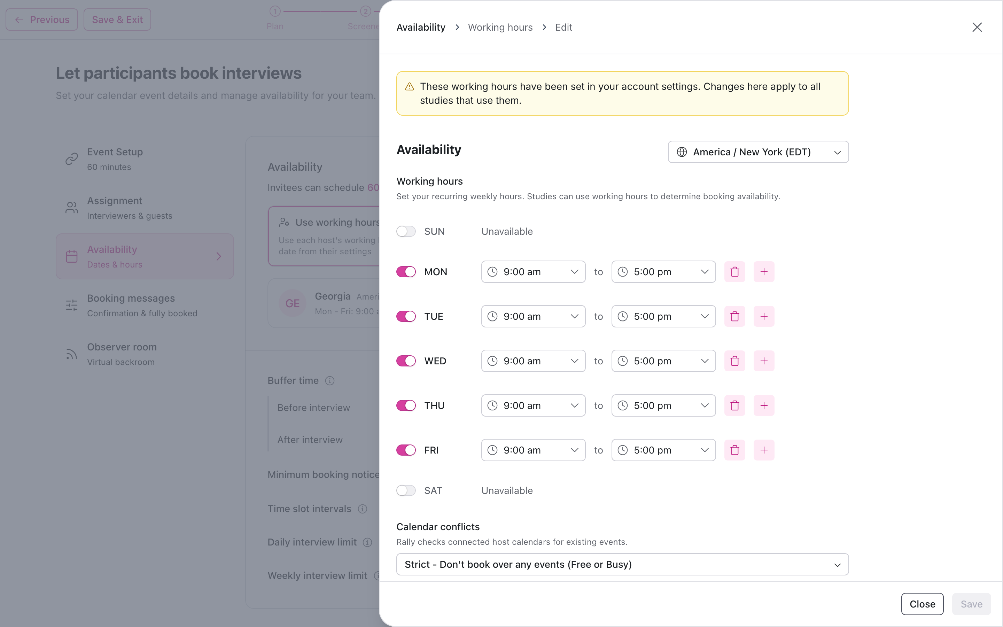Close the panel with the X icon
1003x627 pixels.
coord(977,28)
